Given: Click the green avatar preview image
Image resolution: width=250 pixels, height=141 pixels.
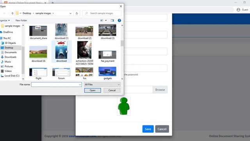Looking at the screenshot, I should coord(124,106).
